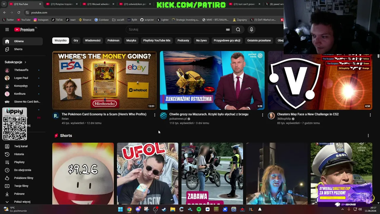
Task: Select the Playlisty YouTube Mix filter chip
Action: [x=157, y=40]
